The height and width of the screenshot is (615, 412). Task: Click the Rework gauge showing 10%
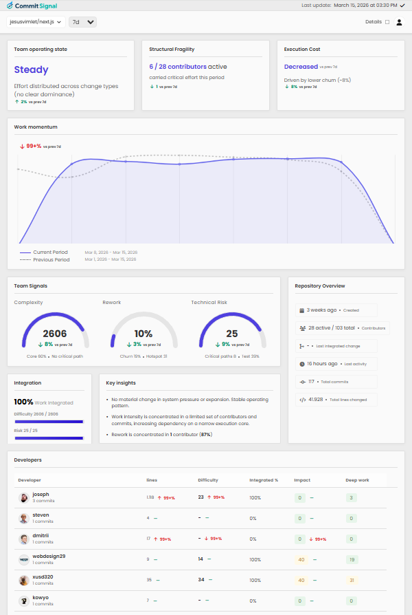144,330
